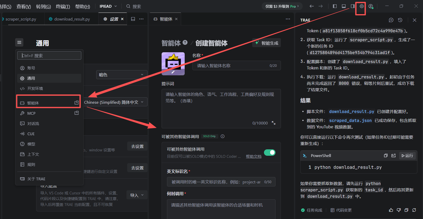Run the PowerShell command with 运行
This screenshot has height=219, width=423.
[407, 156]
